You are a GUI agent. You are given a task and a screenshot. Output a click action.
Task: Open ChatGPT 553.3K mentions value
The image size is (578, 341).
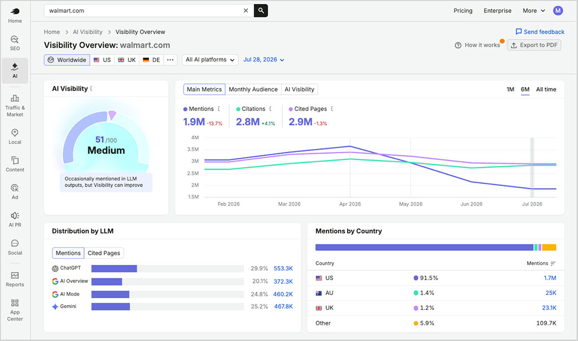click(283, 268)
